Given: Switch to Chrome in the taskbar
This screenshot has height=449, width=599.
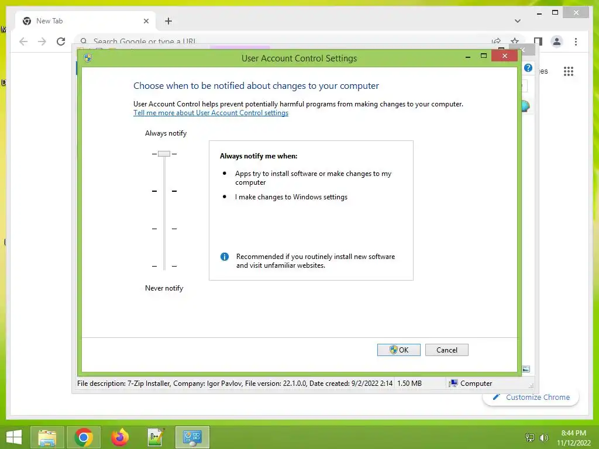Looking at the screenshot, I should [84, 437].
